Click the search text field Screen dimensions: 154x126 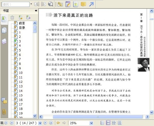pyautogui.click(x=16, y=4)
